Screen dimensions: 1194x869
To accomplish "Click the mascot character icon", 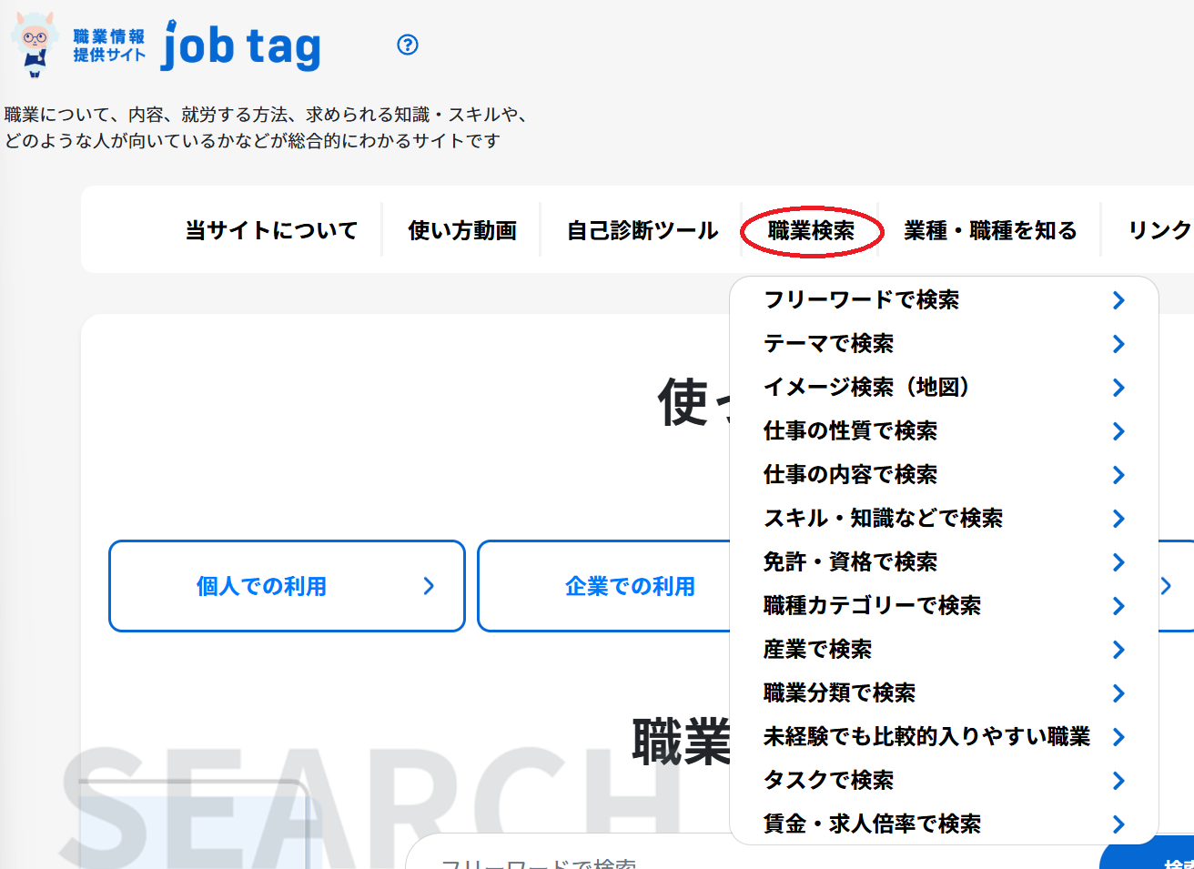I will pos(34,44).
